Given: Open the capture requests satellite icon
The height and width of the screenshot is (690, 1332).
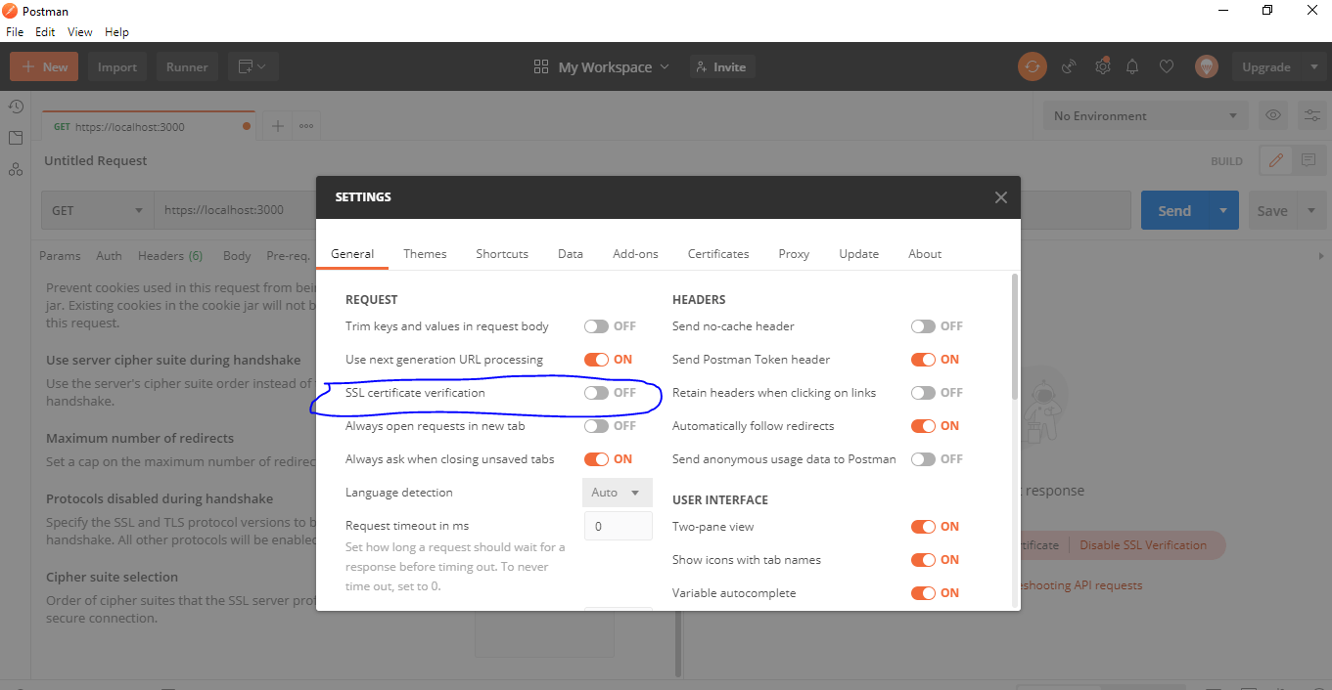Looking at the screenshot, I should click(x=1069, y=66).
